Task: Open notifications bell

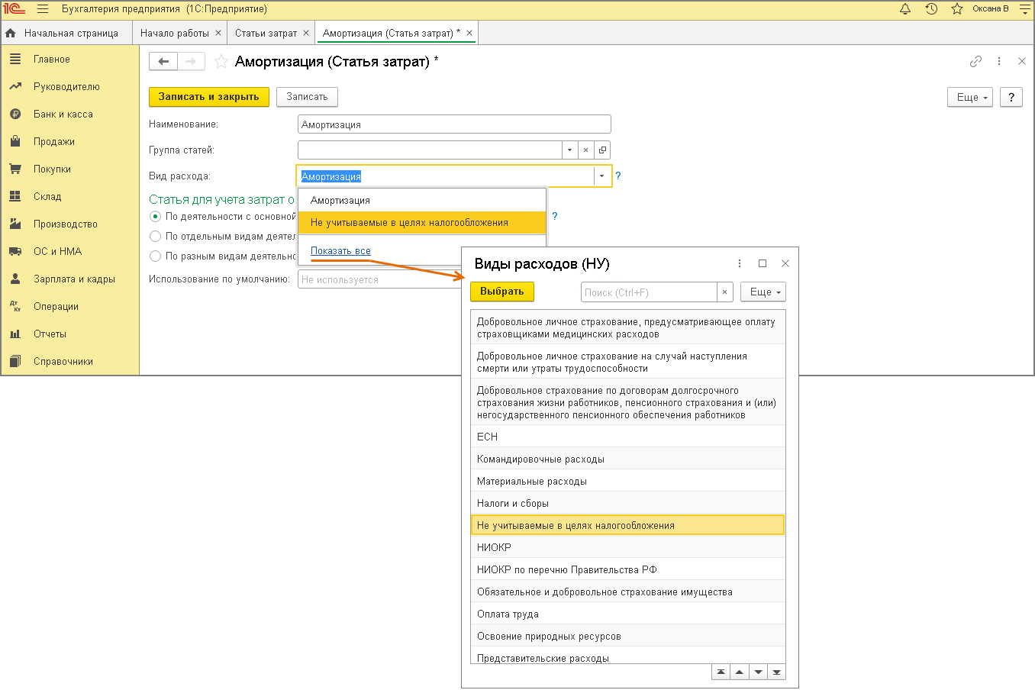Action: (905, 9)
